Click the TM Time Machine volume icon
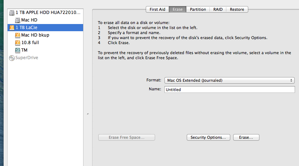299x166 pixels. click(x=18, y=50)
